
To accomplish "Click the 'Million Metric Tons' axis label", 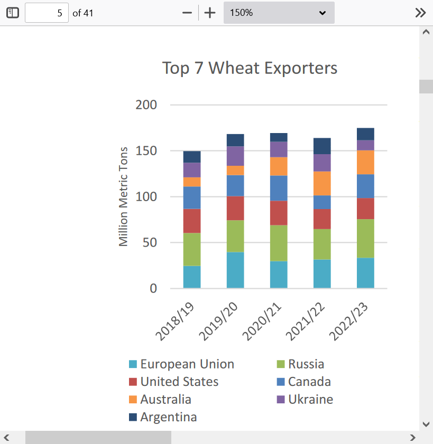I will coord(123,196).
